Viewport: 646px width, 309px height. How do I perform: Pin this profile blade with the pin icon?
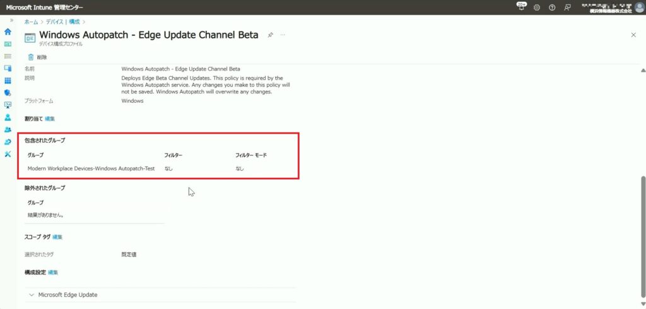(x=270, y=35)
